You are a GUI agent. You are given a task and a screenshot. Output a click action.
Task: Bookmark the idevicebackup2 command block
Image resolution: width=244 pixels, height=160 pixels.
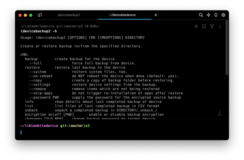click(204, 27)
